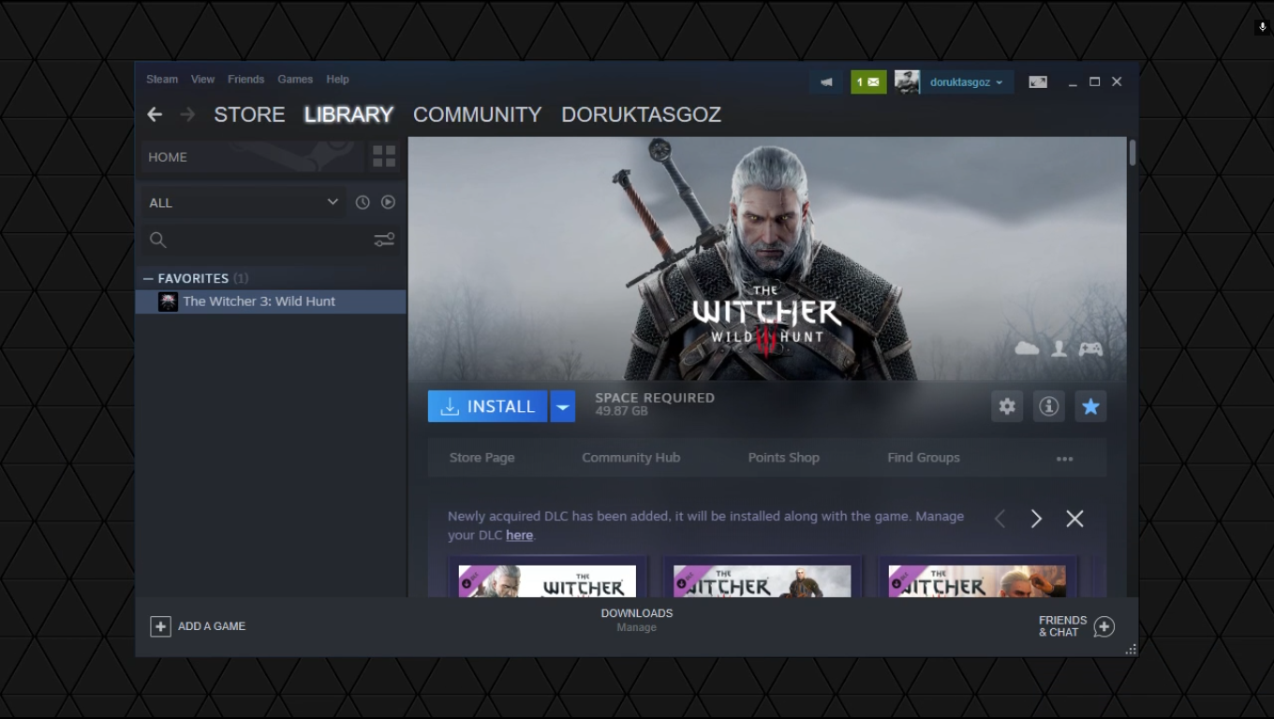The width and height of the screenshot is (1274, 719).
Task: Toggle the ready-to-play games filter
Action: [x=388, y=202]
